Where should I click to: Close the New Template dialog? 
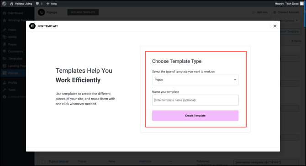tap(275, 26)
